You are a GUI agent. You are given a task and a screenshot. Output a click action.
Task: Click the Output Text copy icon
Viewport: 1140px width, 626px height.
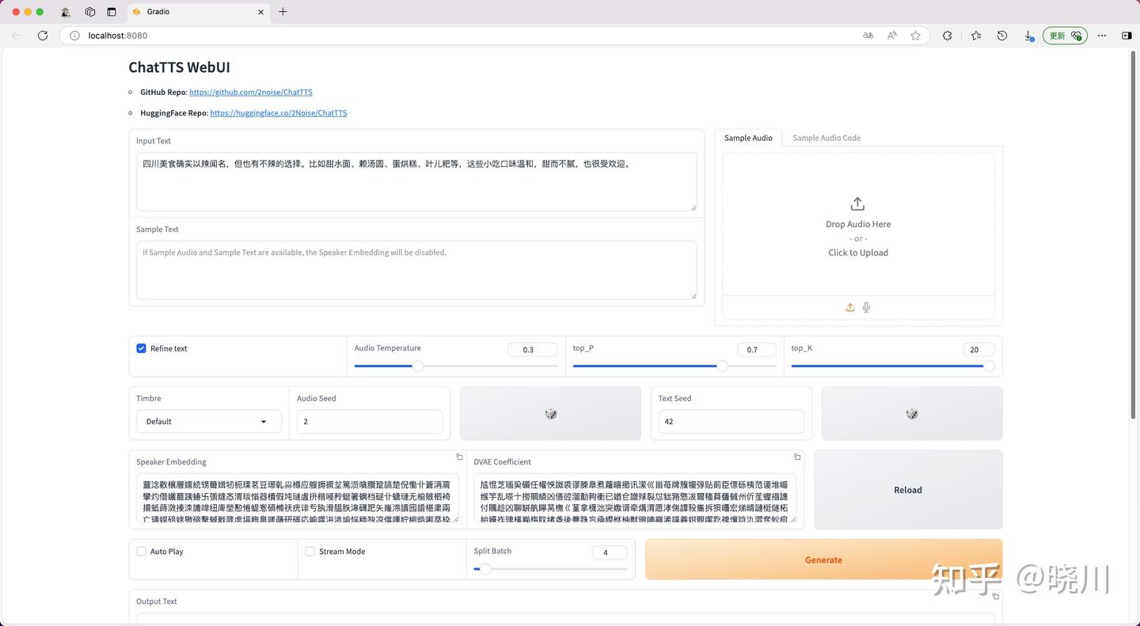click(996, 596)
